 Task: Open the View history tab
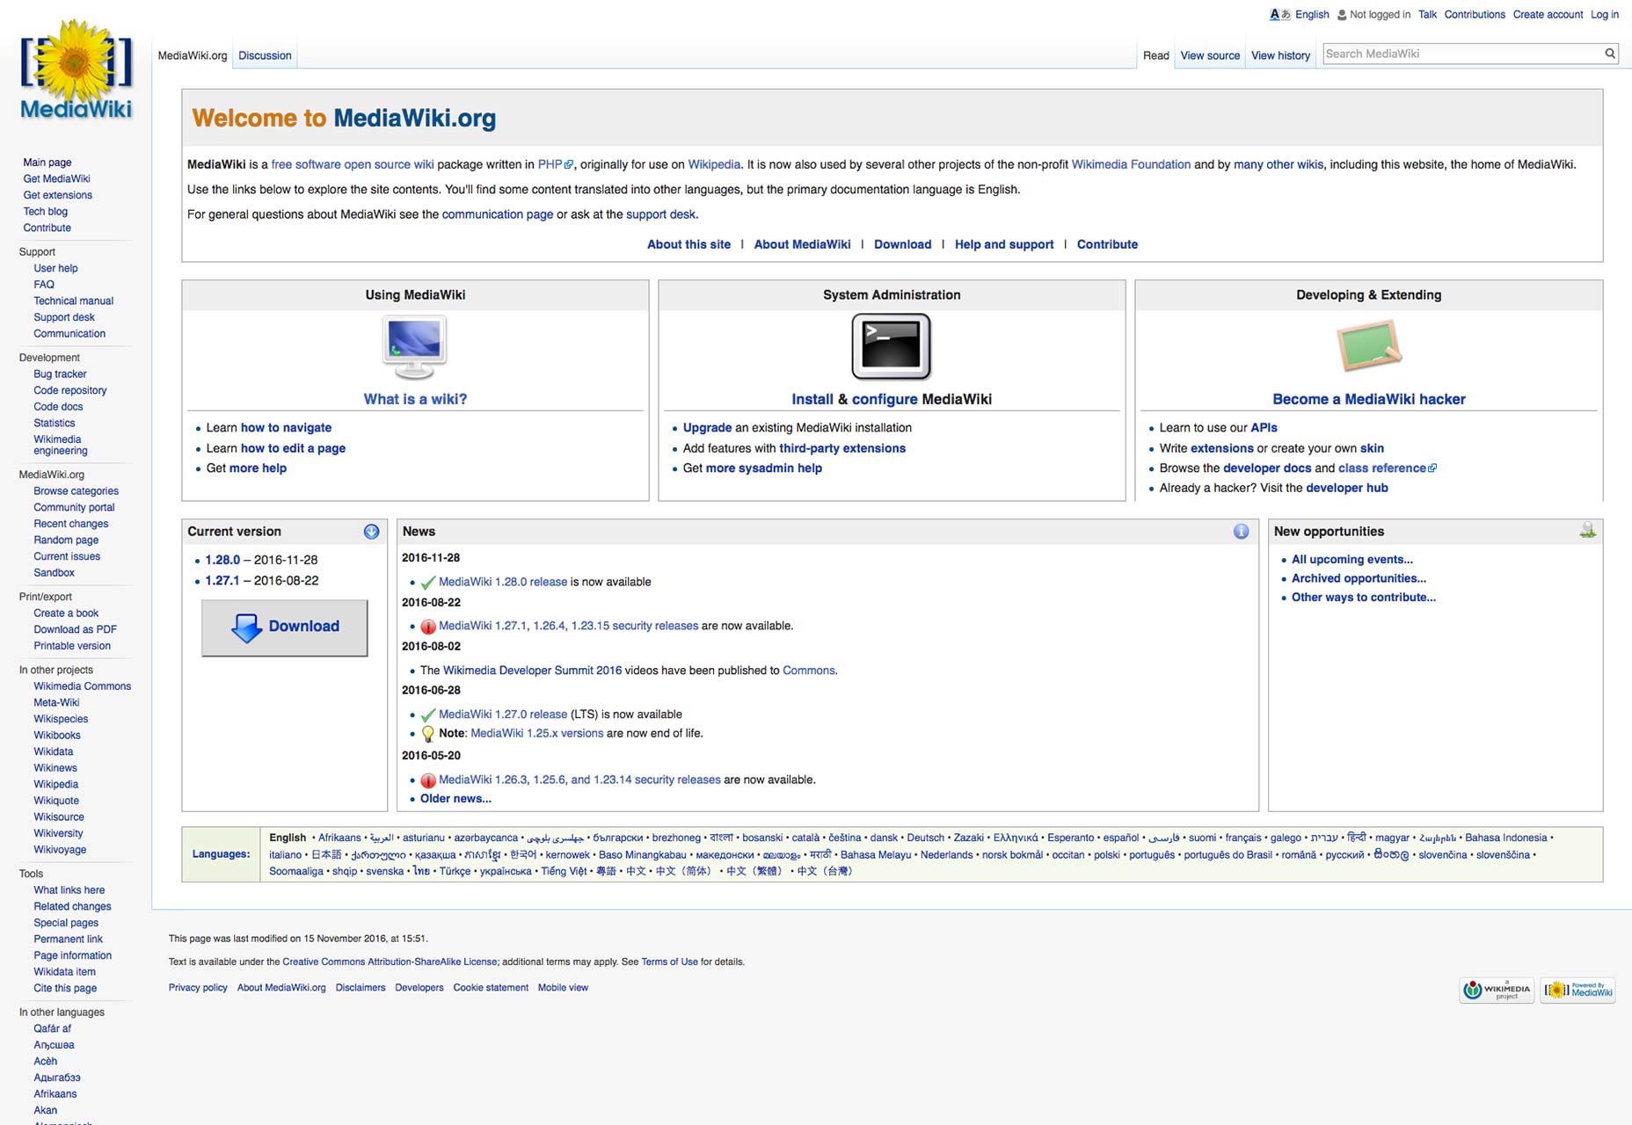coord(1280,55)
